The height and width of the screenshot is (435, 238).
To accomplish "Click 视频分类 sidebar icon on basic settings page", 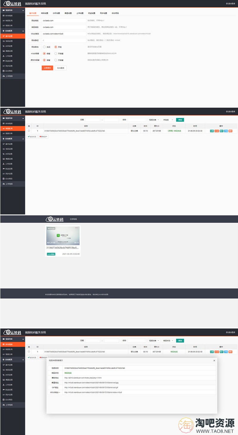I will click(x=4, y=25).
